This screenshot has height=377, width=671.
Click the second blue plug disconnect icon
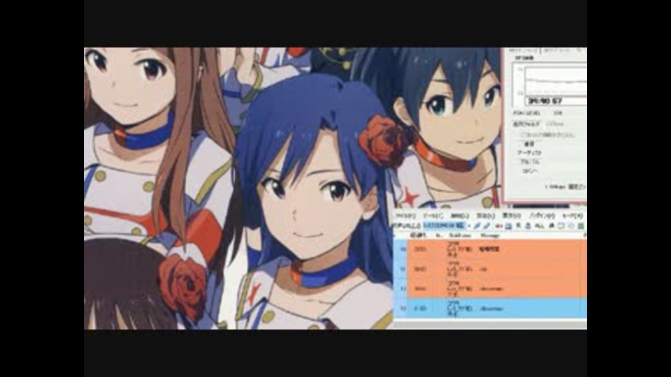(x=486, y=226)
